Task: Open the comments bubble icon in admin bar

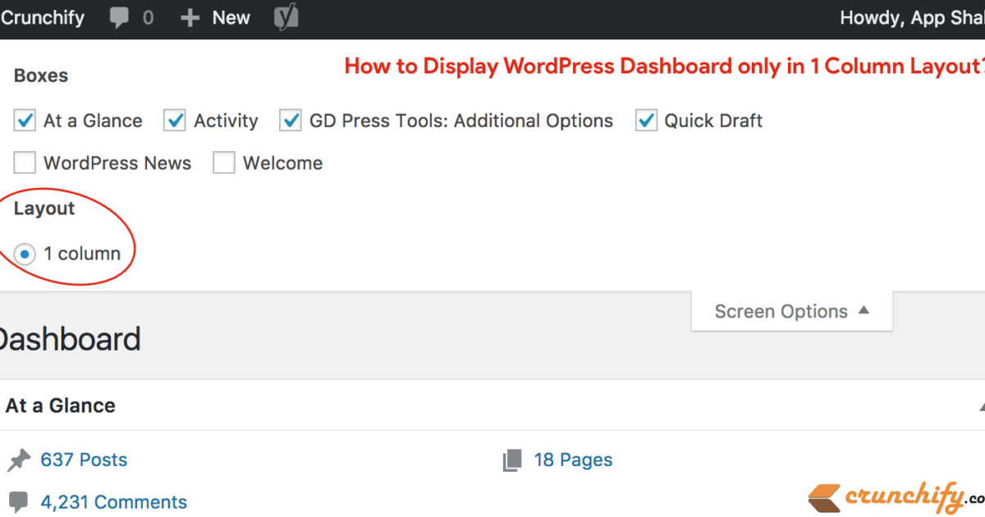Action: click(x=121, y=19)
